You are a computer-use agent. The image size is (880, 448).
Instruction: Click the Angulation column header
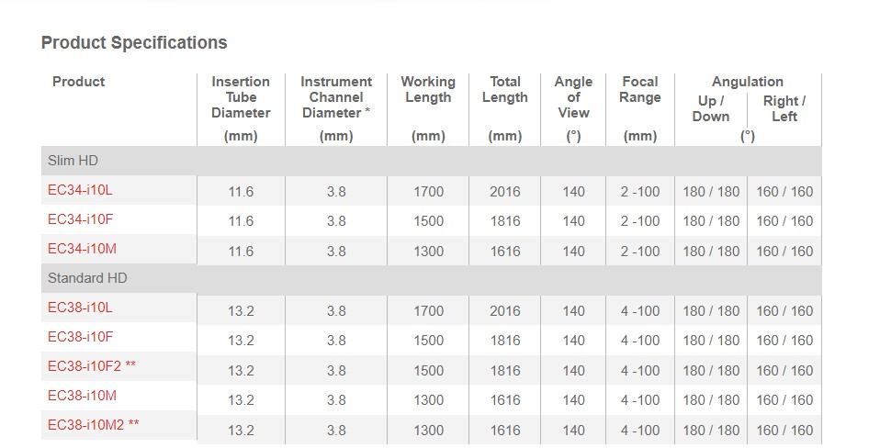pos(748,82)
